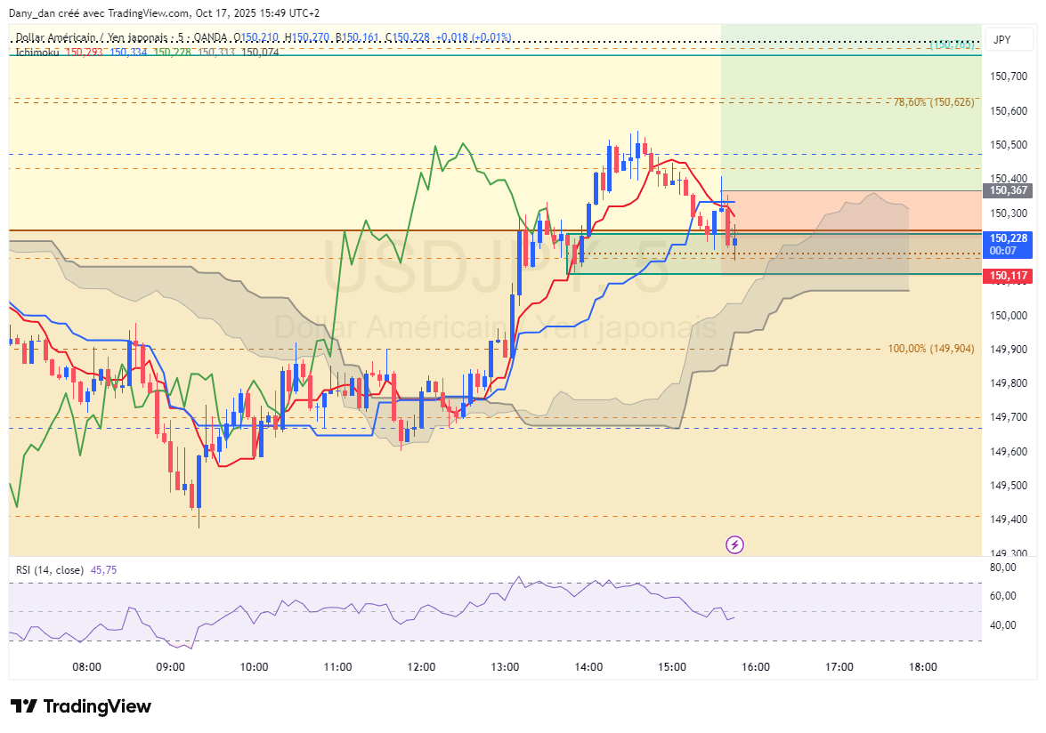Click the 08:00 time axis label
Image resolution: width=1046 pixels, height=733 pixels.
[86, 668]
